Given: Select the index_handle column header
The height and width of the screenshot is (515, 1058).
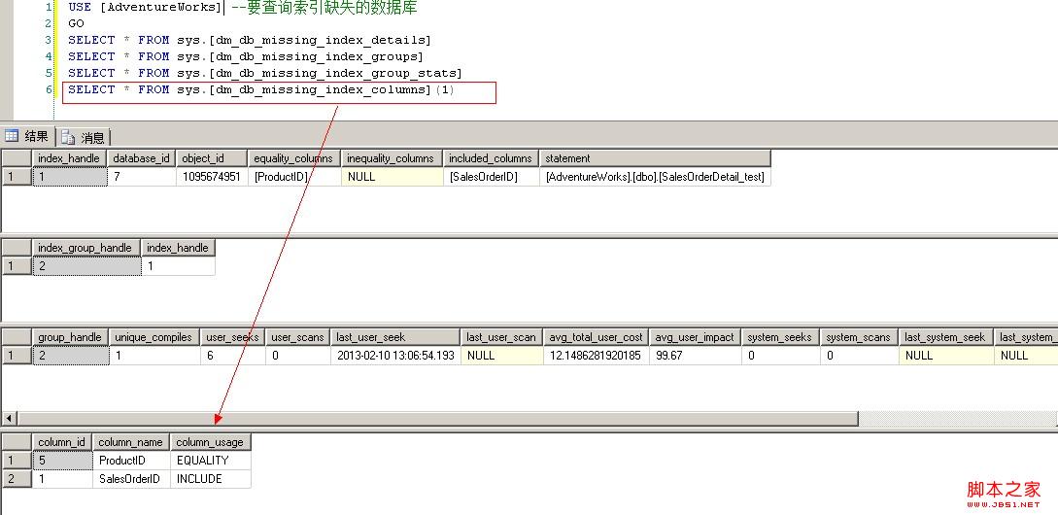Looking at the screenshot, I should pyautogui.click(x=70, y=158).
